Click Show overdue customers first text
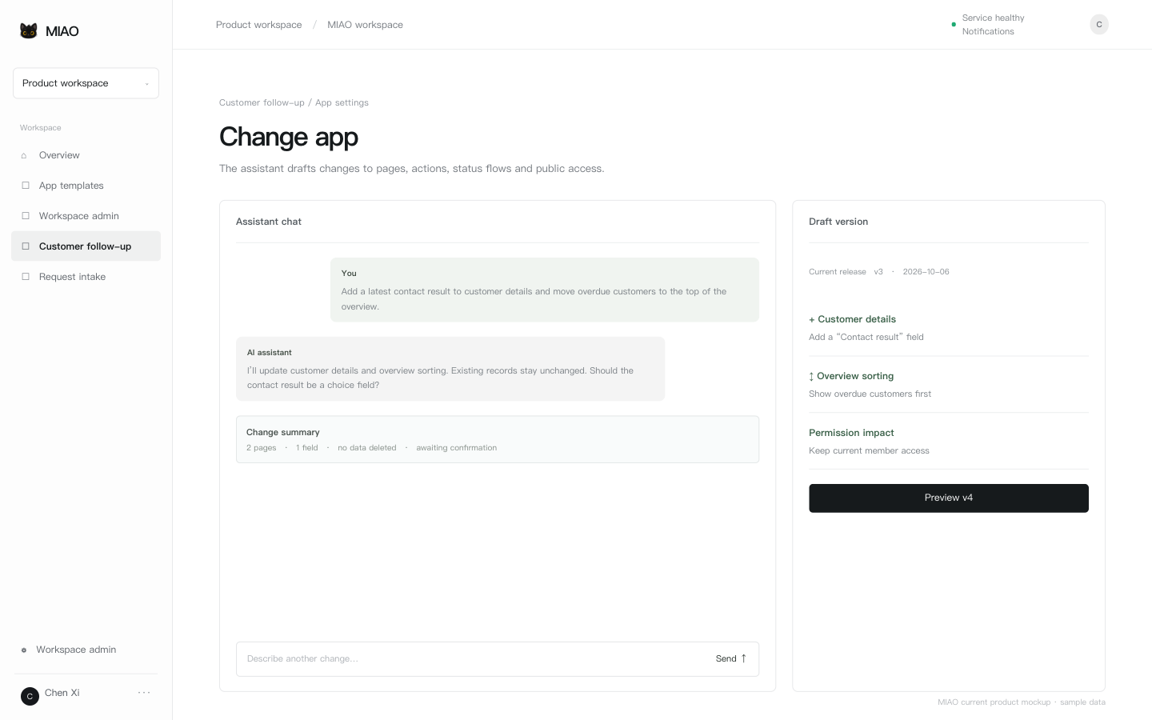Image resolution: width=1152 pixels, height=720 pixels. (x=870, y=394)
